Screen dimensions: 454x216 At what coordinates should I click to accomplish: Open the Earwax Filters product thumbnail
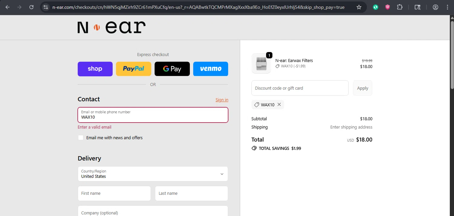point(261,63)
